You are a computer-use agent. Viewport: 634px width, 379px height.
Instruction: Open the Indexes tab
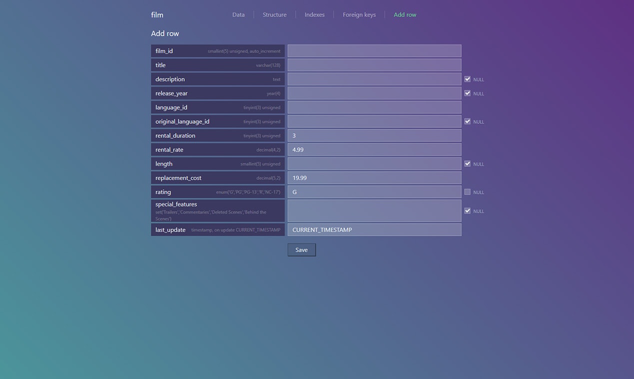(x=314, y=15)
